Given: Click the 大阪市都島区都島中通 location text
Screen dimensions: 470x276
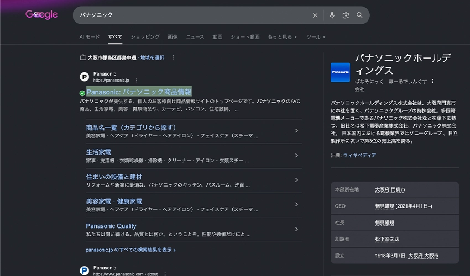Looking at the screenshot, I should click(112, 57).
